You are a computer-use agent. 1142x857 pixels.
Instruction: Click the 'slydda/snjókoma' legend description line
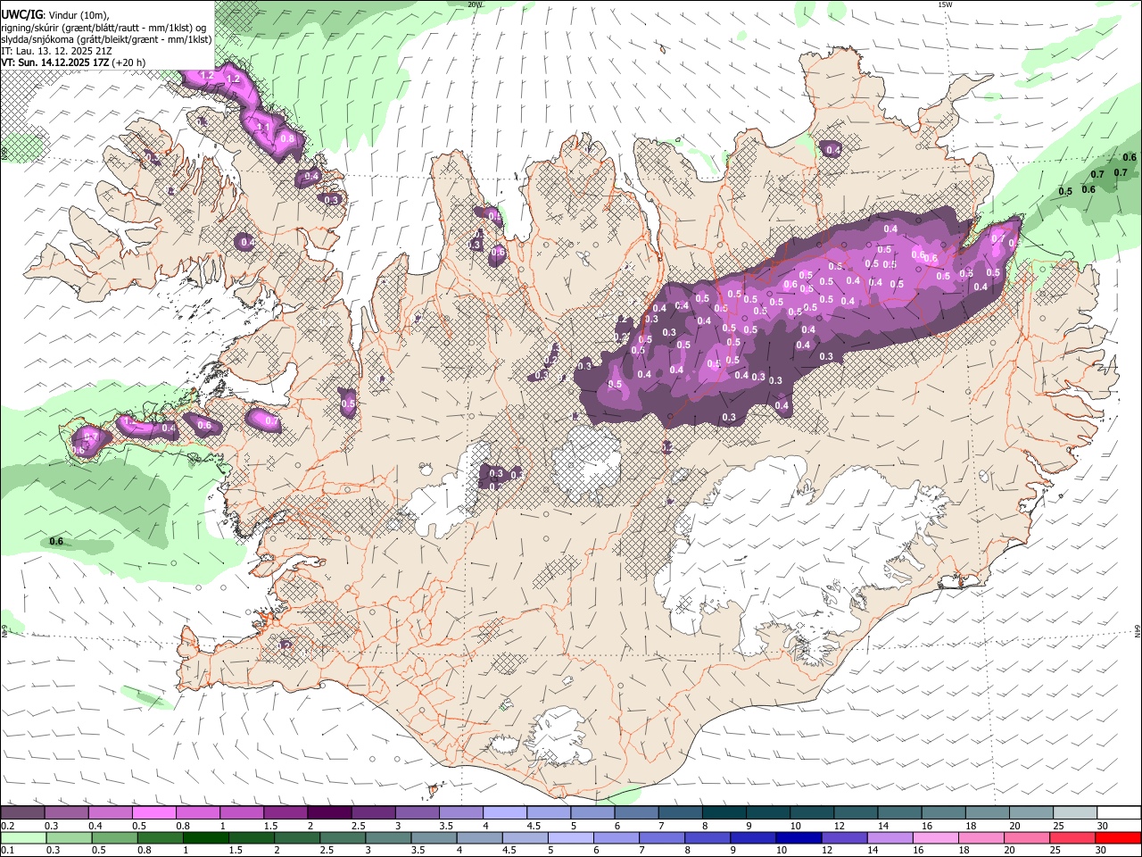pyautogui.click(x=107, y=39)
